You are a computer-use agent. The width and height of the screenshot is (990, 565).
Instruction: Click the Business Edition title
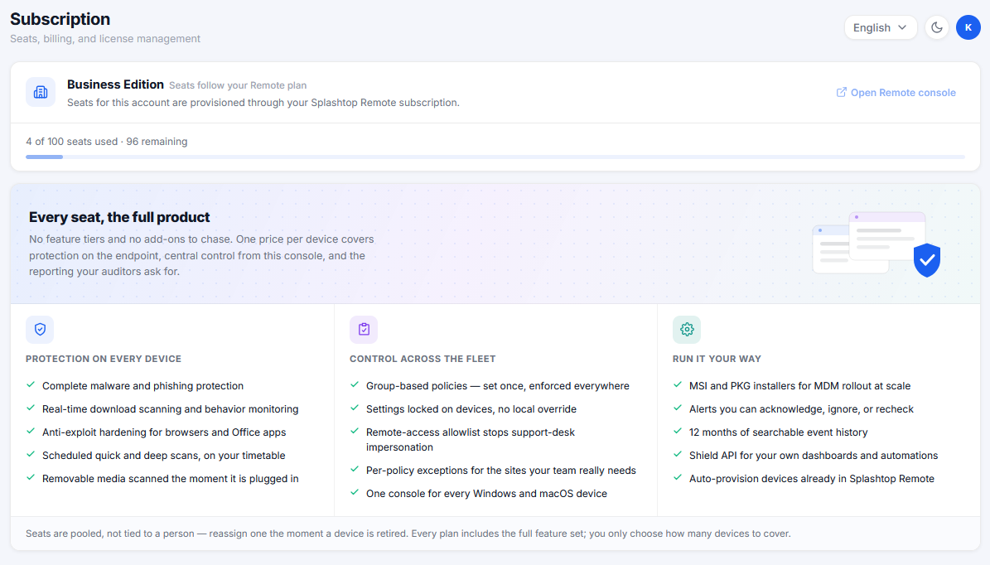point(115,85)
